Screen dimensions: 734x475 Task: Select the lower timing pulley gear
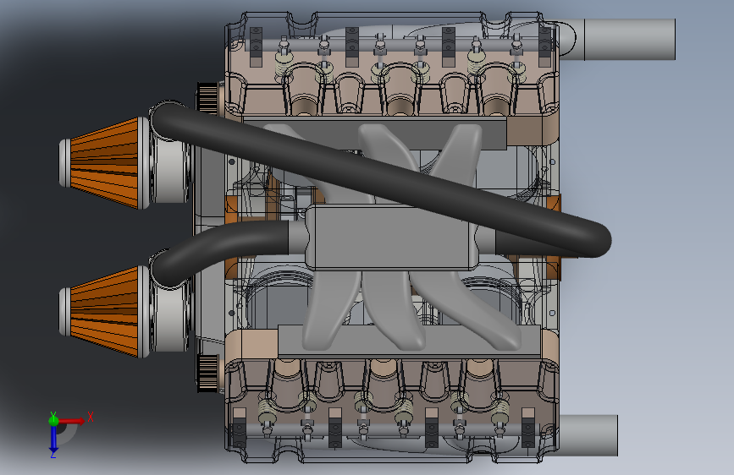click(x=207, y=373)
